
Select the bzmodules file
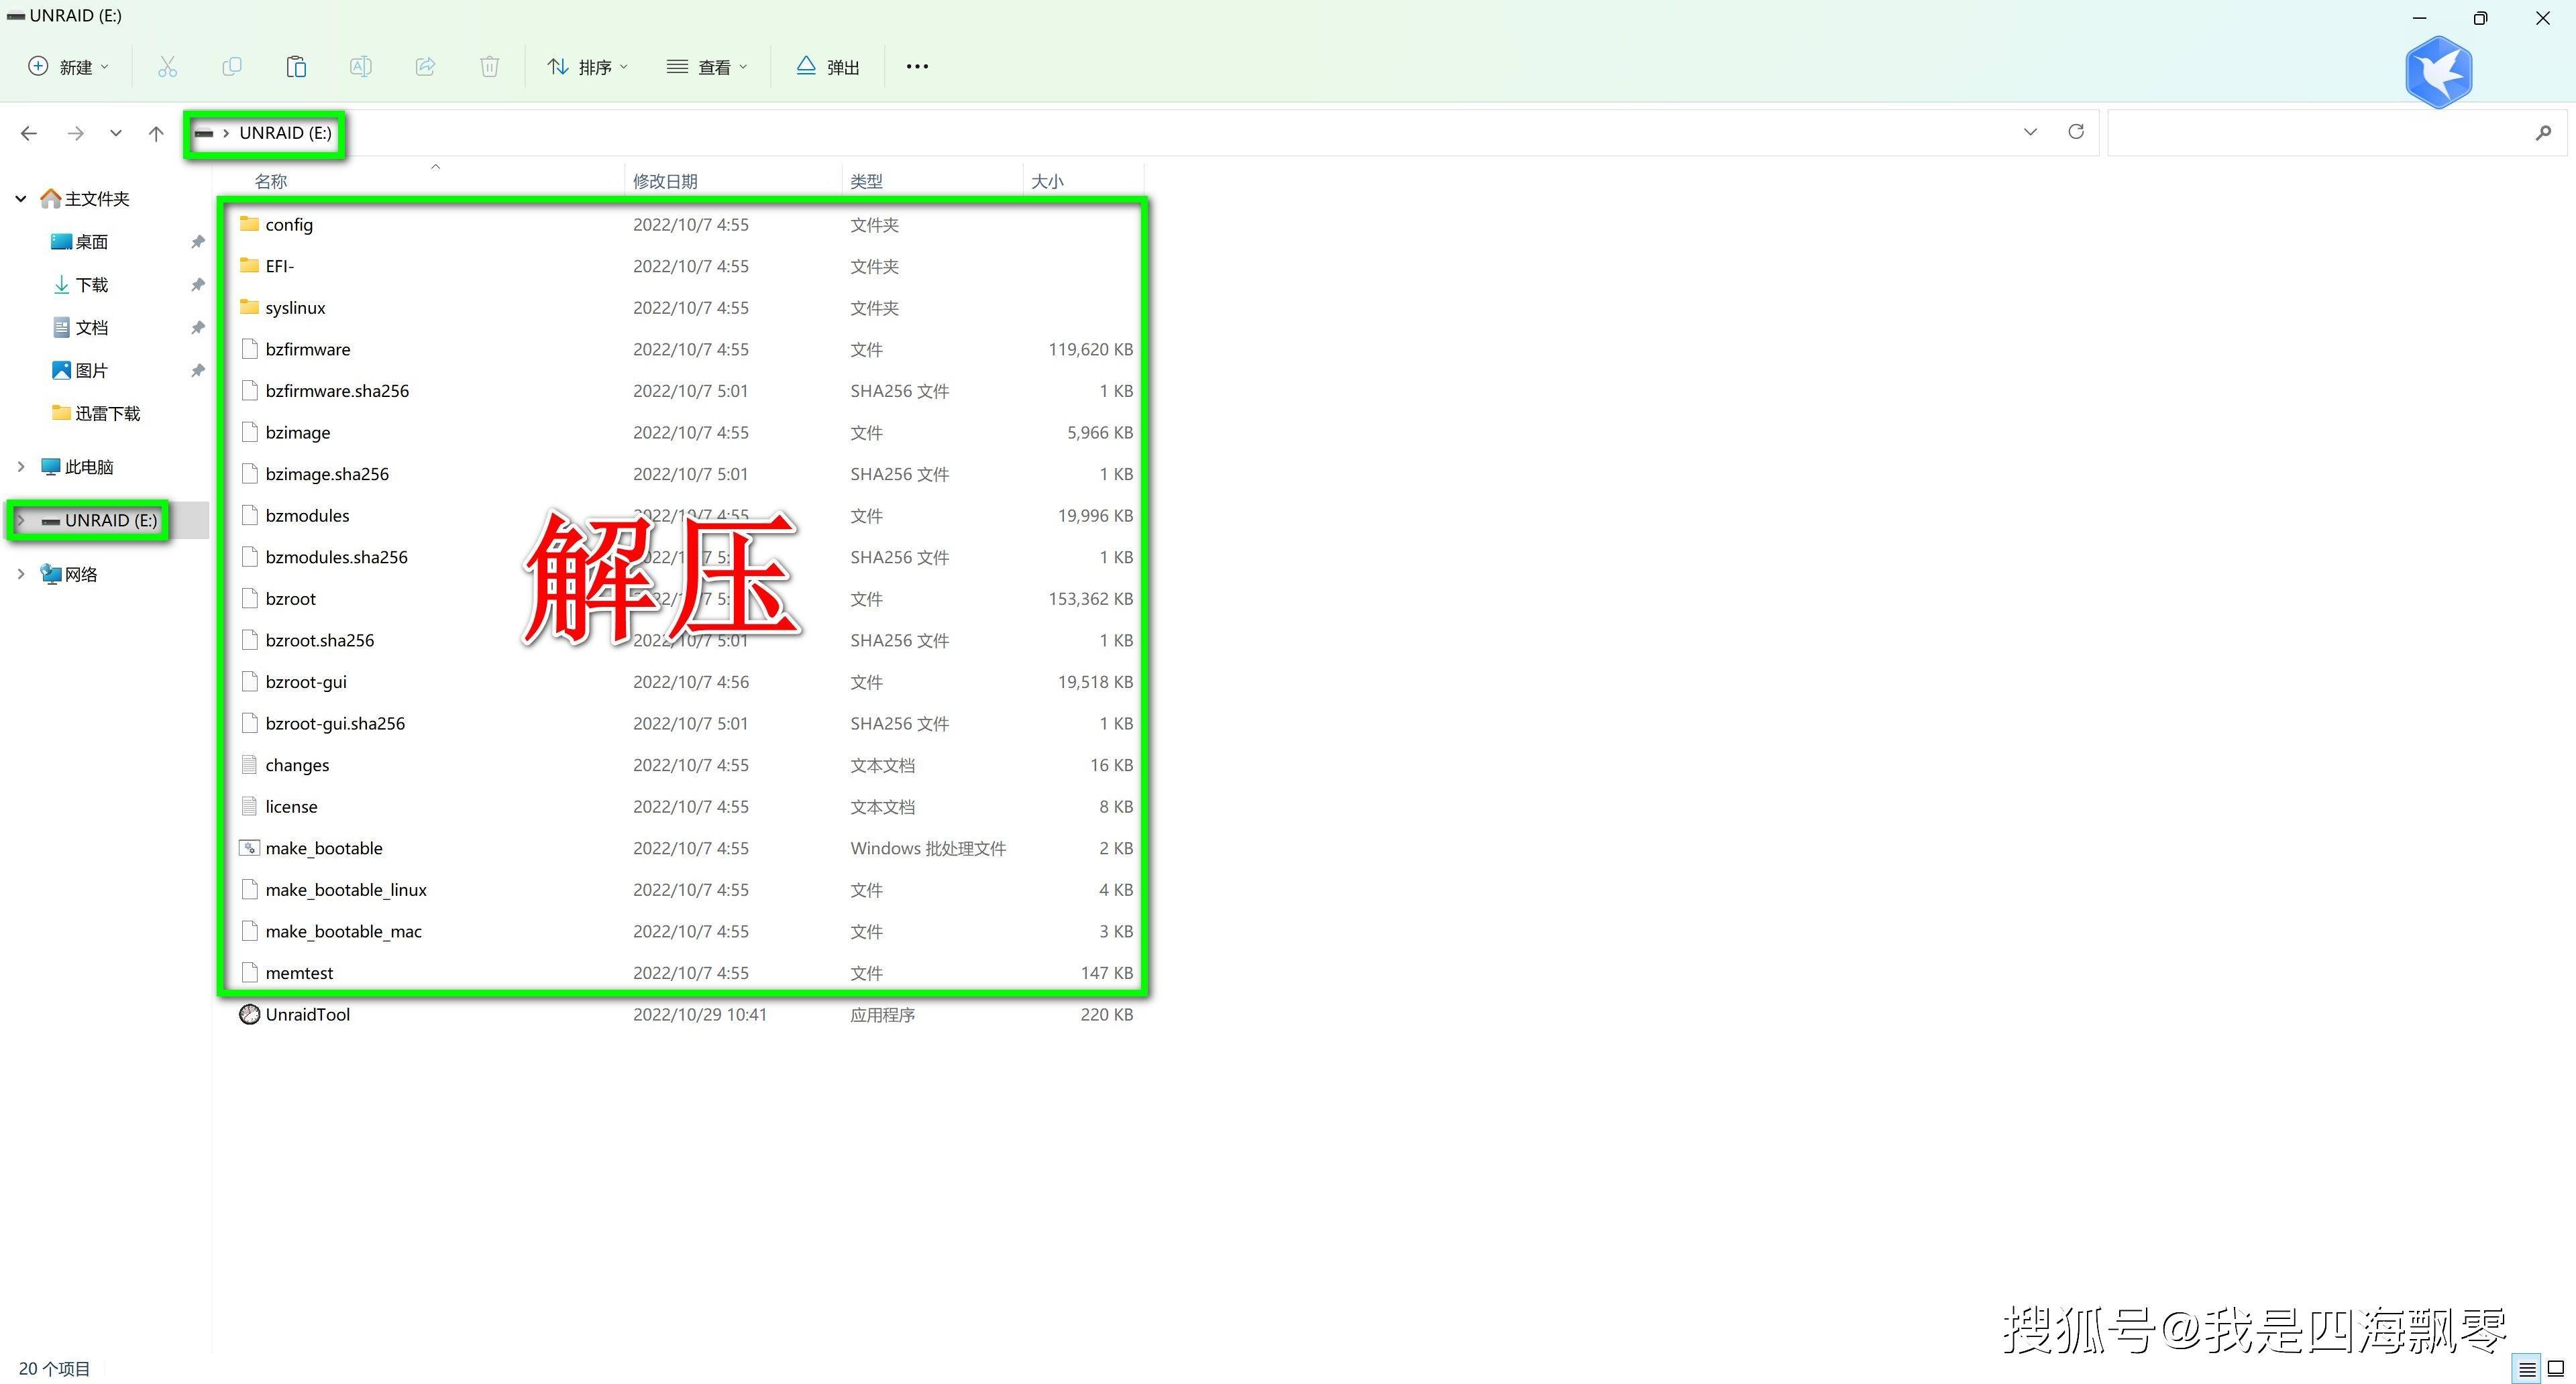coord(307,516)
